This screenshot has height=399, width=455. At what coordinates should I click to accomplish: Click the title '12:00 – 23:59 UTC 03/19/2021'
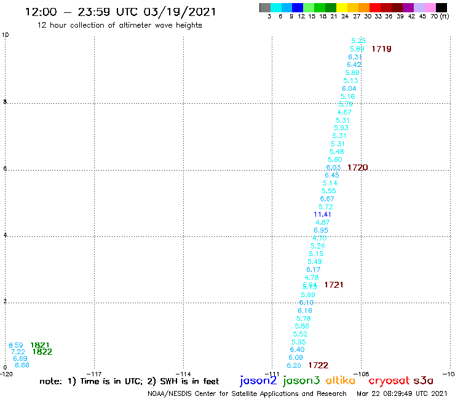[121, 12]
